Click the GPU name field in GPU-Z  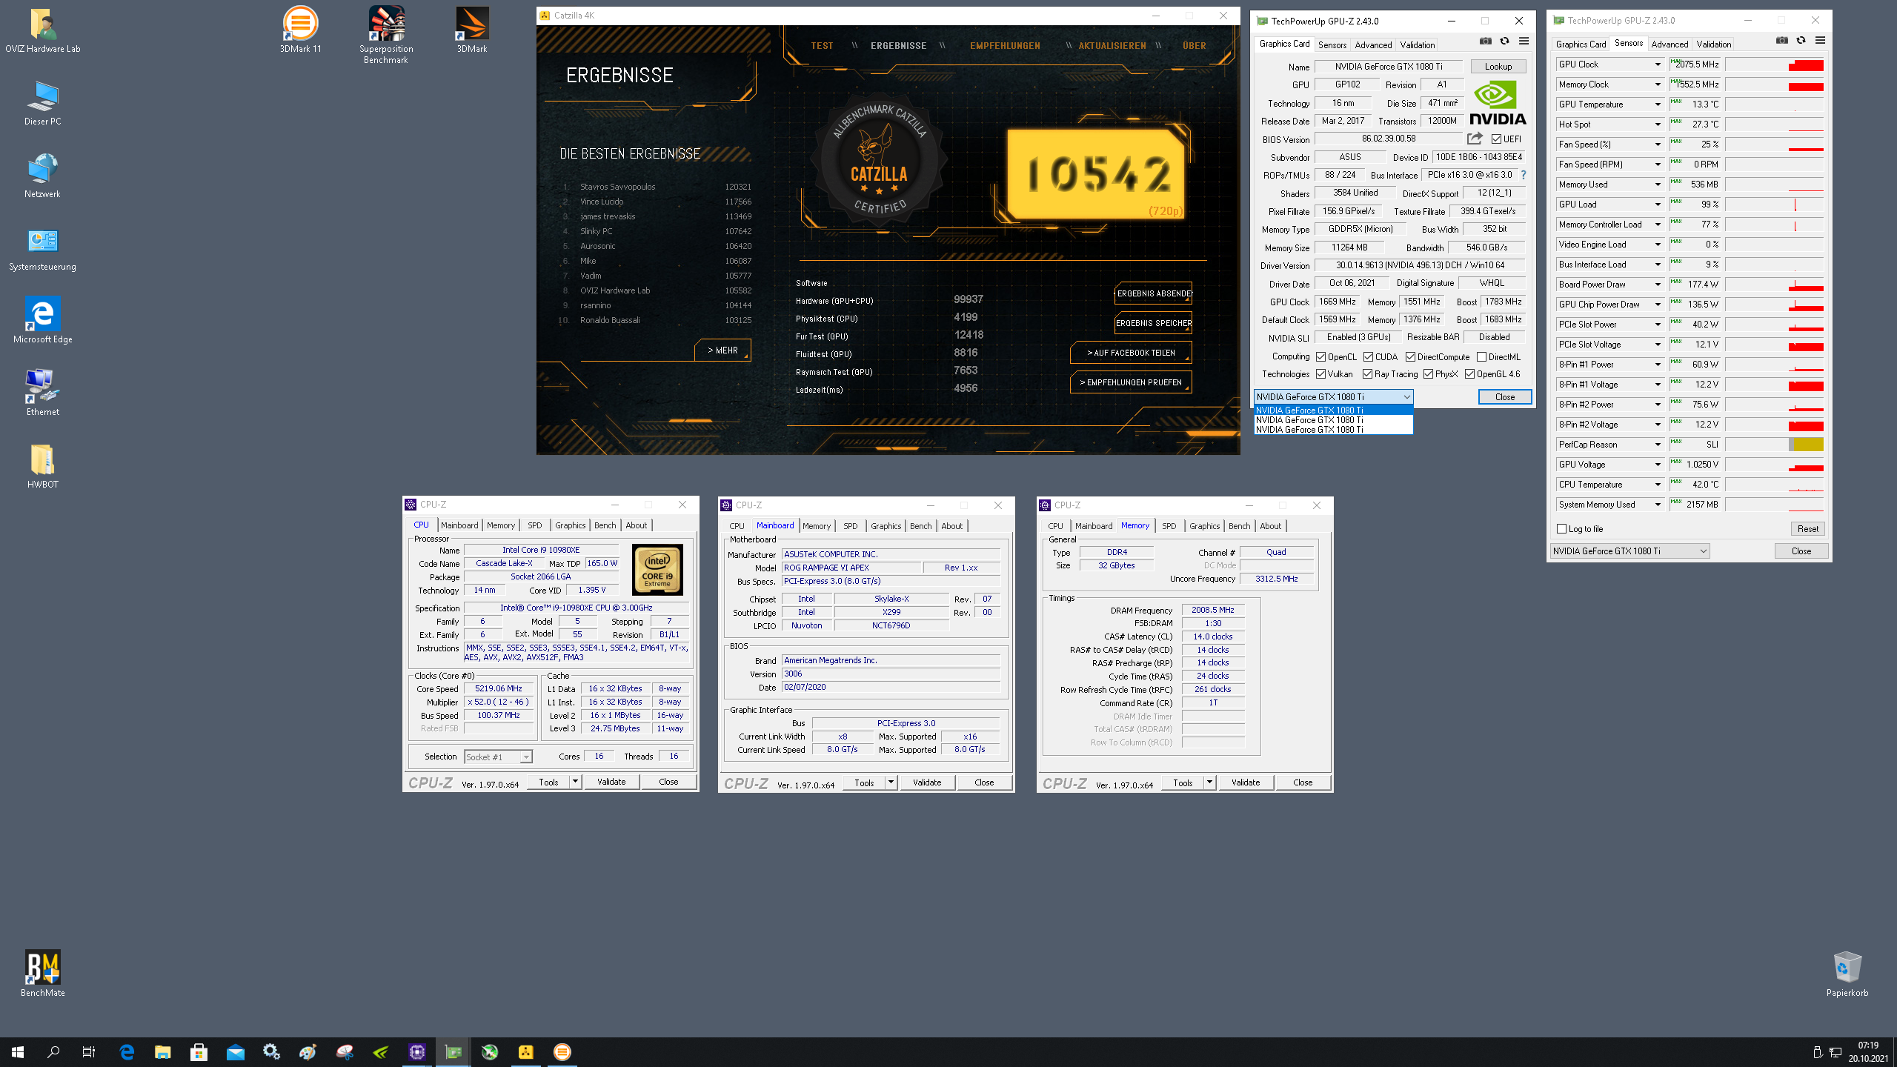coord(1389,67)
